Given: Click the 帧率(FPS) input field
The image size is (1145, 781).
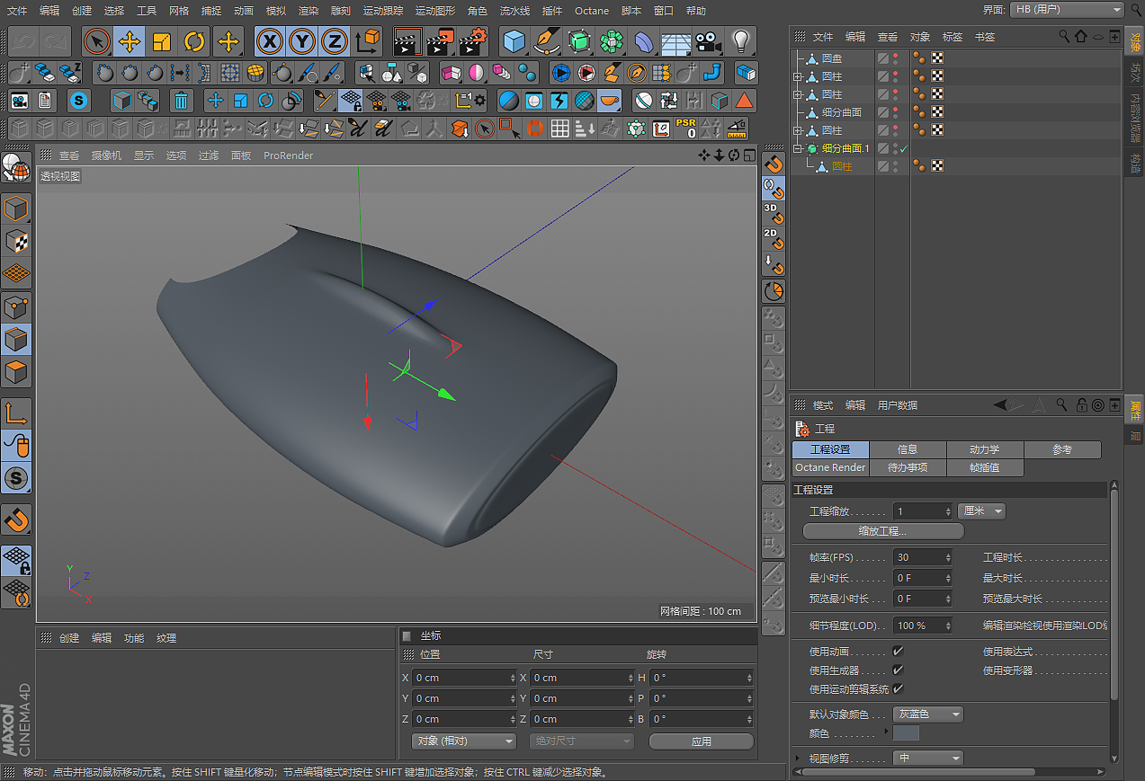Looking at the screenshot, I should (922, 557).
